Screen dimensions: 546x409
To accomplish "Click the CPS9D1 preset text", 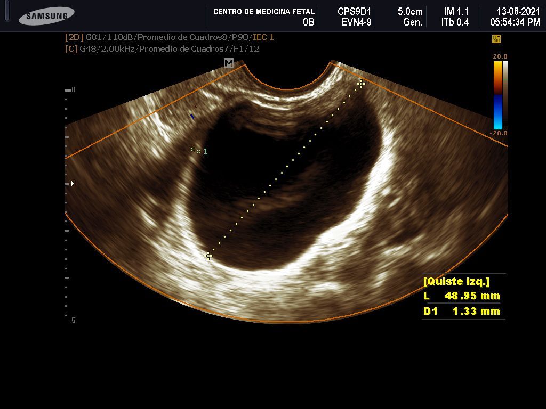I will tap(354, 12).
